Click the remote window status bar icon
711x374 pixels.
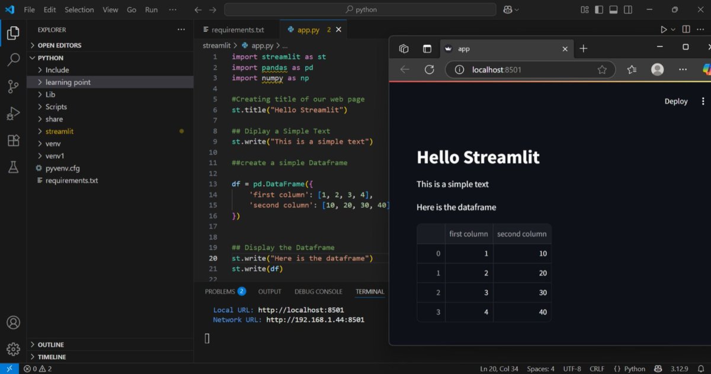tap(9, 369)
